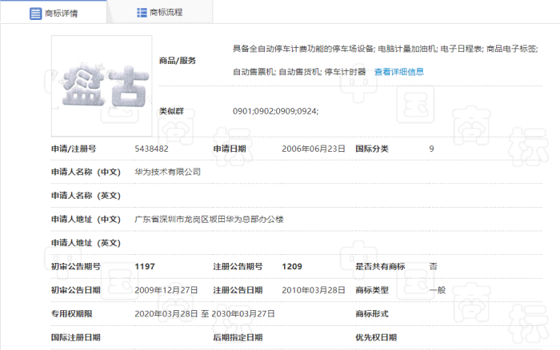Click the date 2010年03月28日

tap(314, 290)
